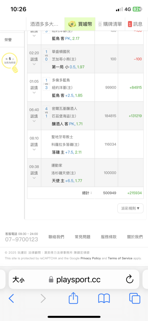The image size is (148, 321).
Task: Open 派彩規則 dropdown
Action: click(x=130, y=208)
